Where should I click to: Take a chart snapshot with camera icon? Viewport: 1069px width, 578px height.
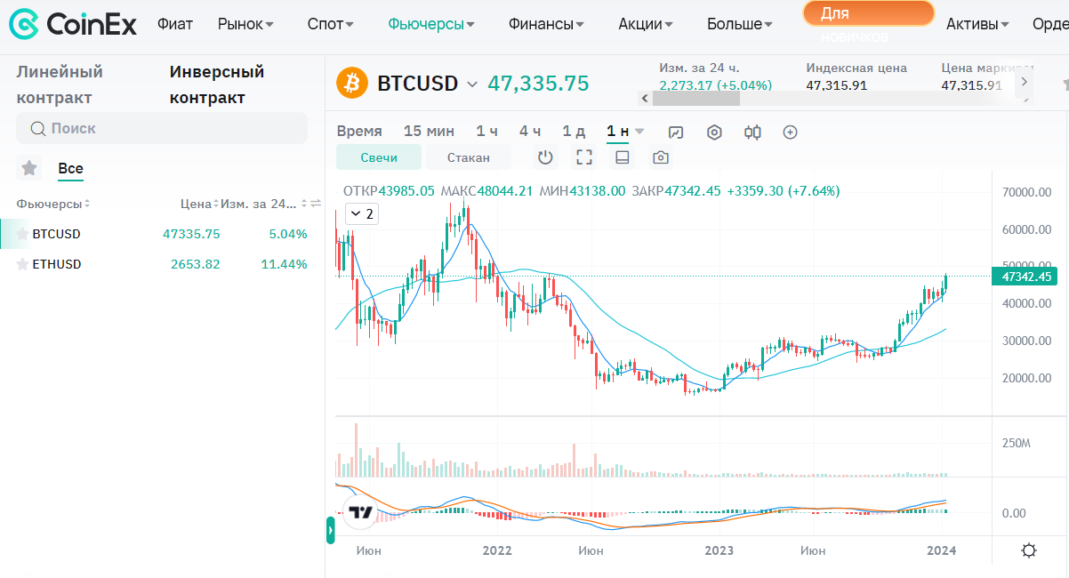point(660,157)
